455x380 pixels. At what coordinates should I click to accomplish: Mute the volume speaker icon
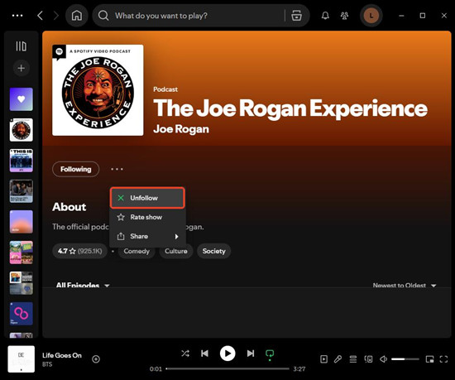(x=384, y=359)
